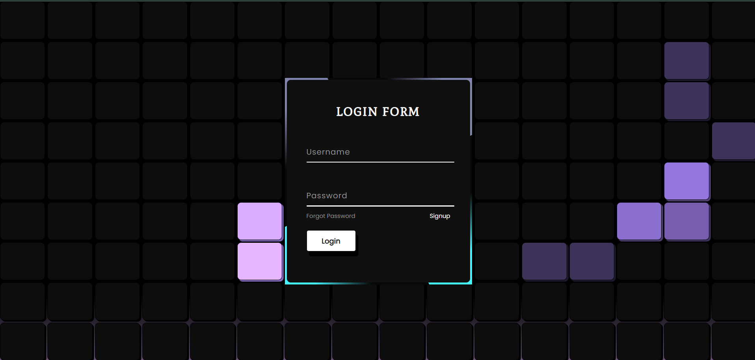The width and height of the screenshot is (755, 360).
Task: Pick the brightest violet tile on right side
Action: coord(686,181)
